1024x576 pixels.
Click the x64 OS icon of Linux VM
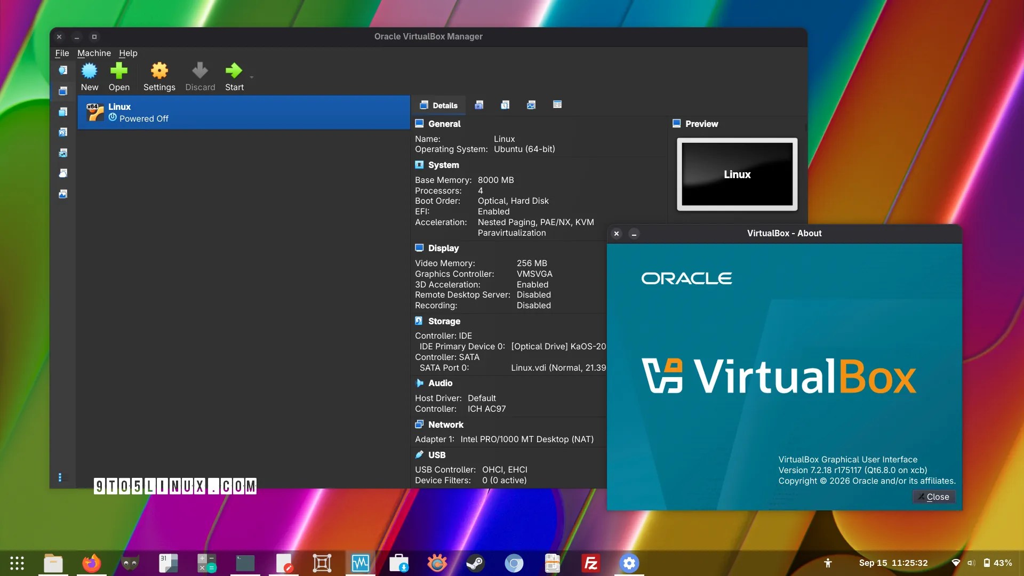95,112
